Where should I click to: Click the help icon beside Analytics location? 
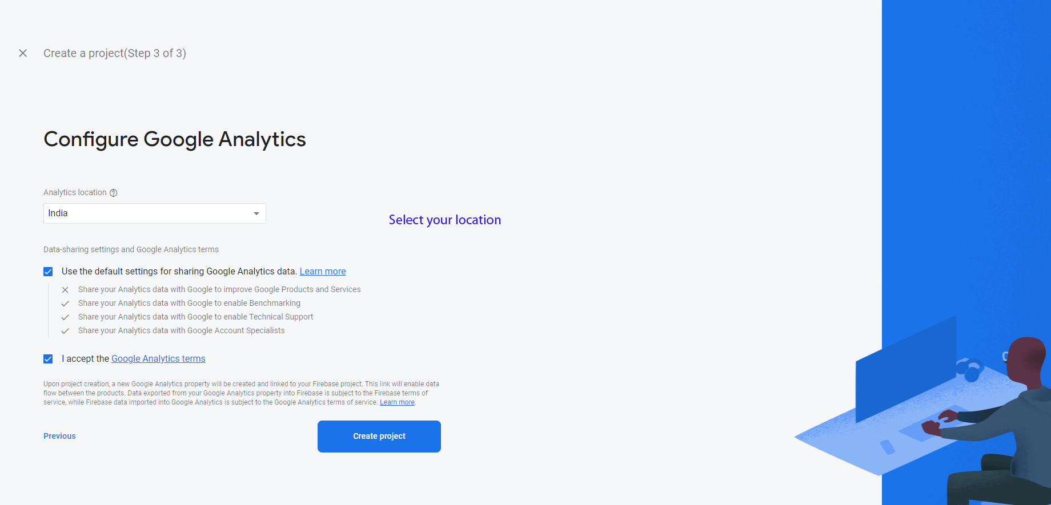(x=114, y=193)
